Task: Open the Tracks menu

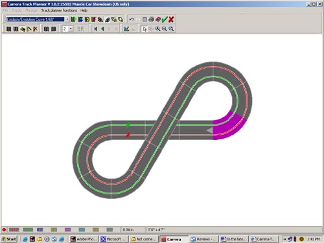Action: (x=17, y=10)
